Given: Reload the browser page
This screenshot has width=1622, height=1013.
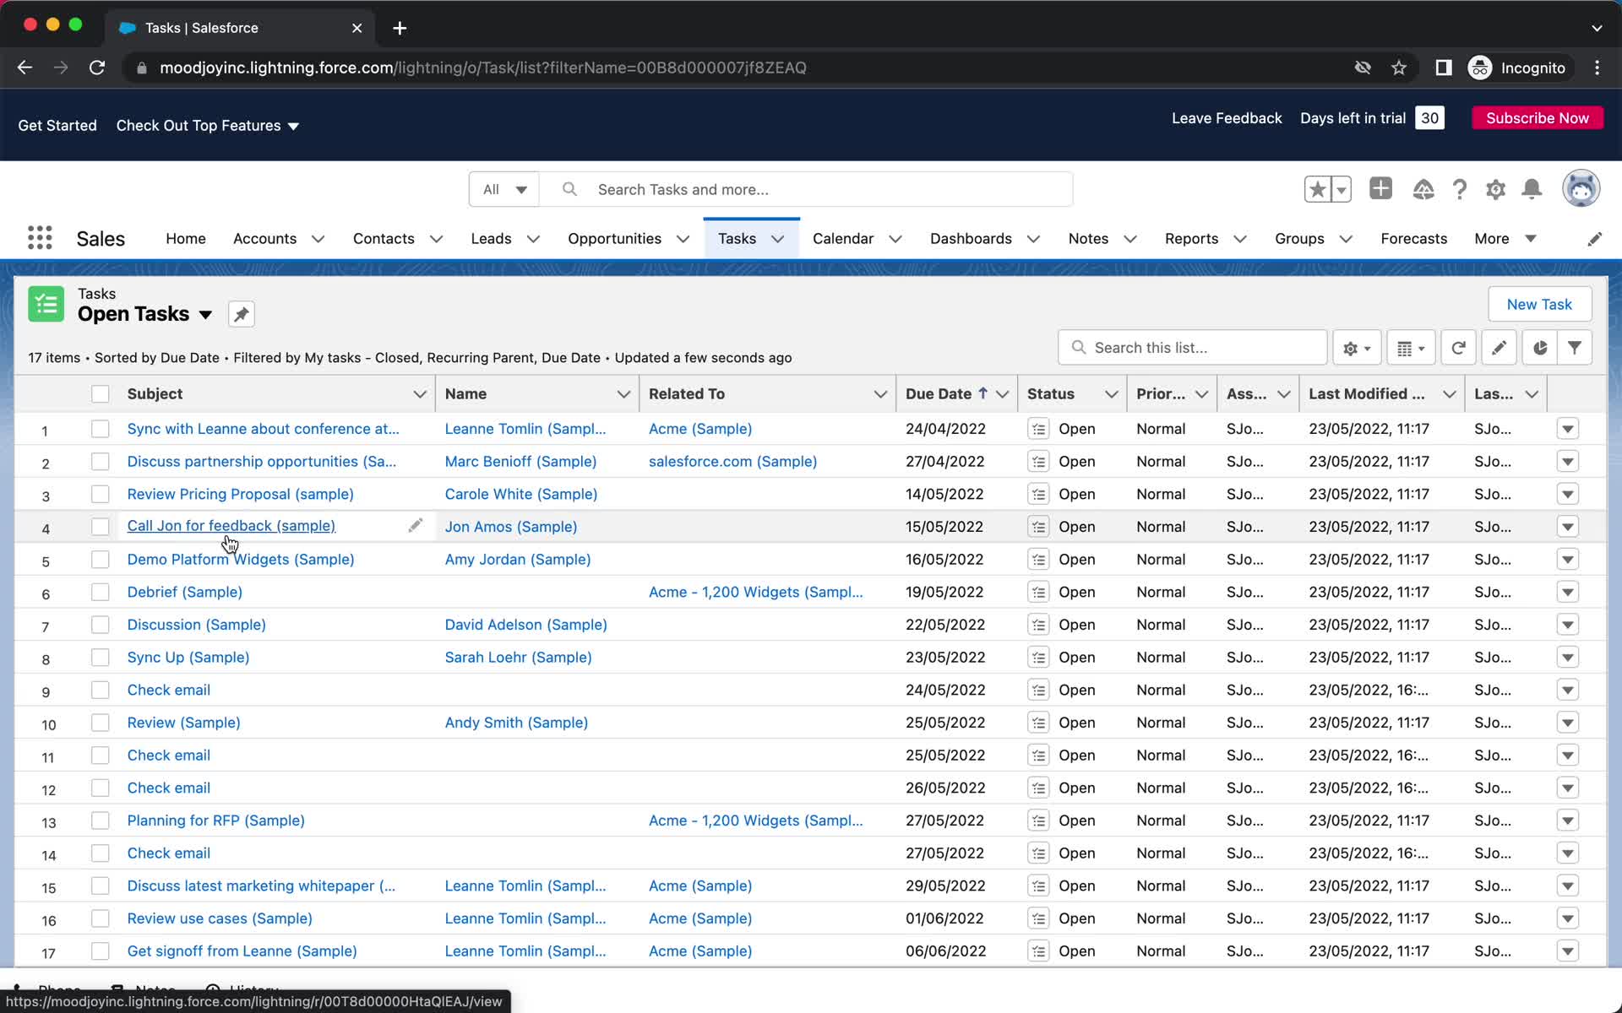Looking at the screenshot, I should 97,68.
